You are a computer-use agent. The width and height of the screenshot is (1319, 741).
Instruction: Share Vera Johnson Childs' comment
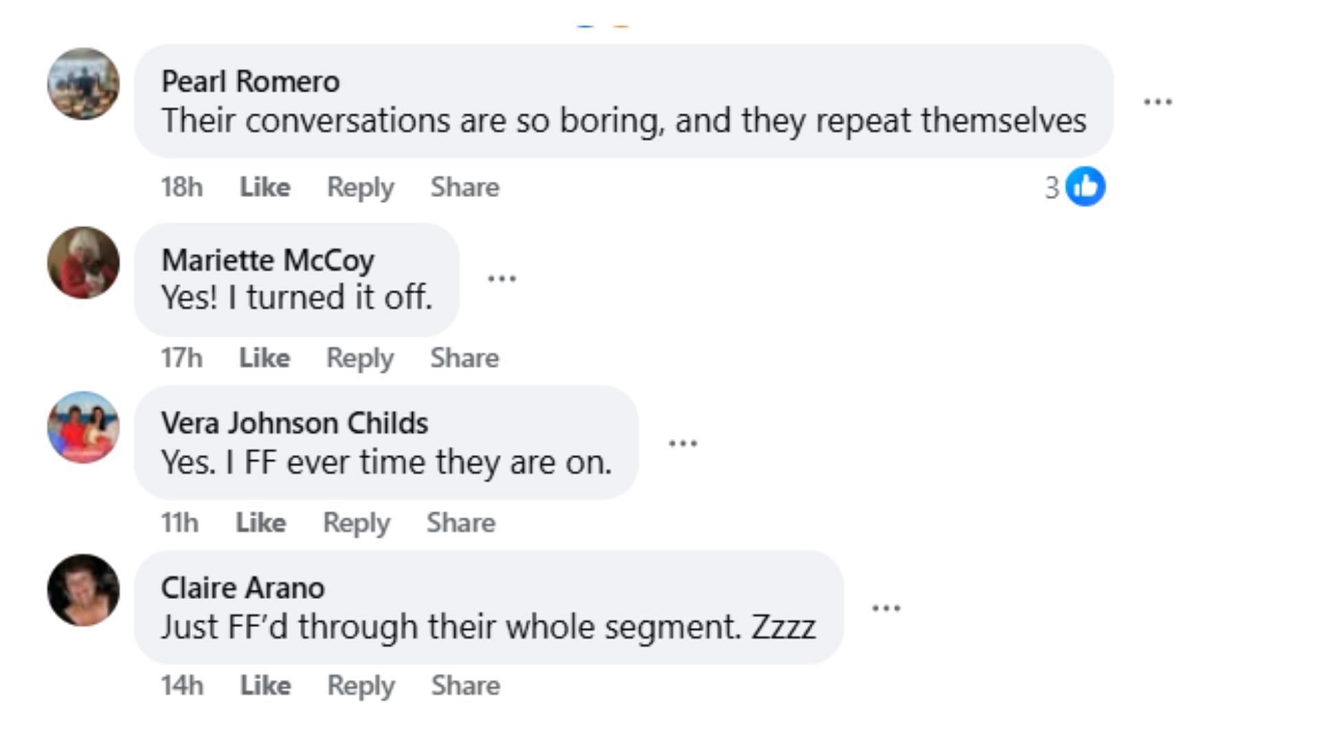(x=460, y=522)
